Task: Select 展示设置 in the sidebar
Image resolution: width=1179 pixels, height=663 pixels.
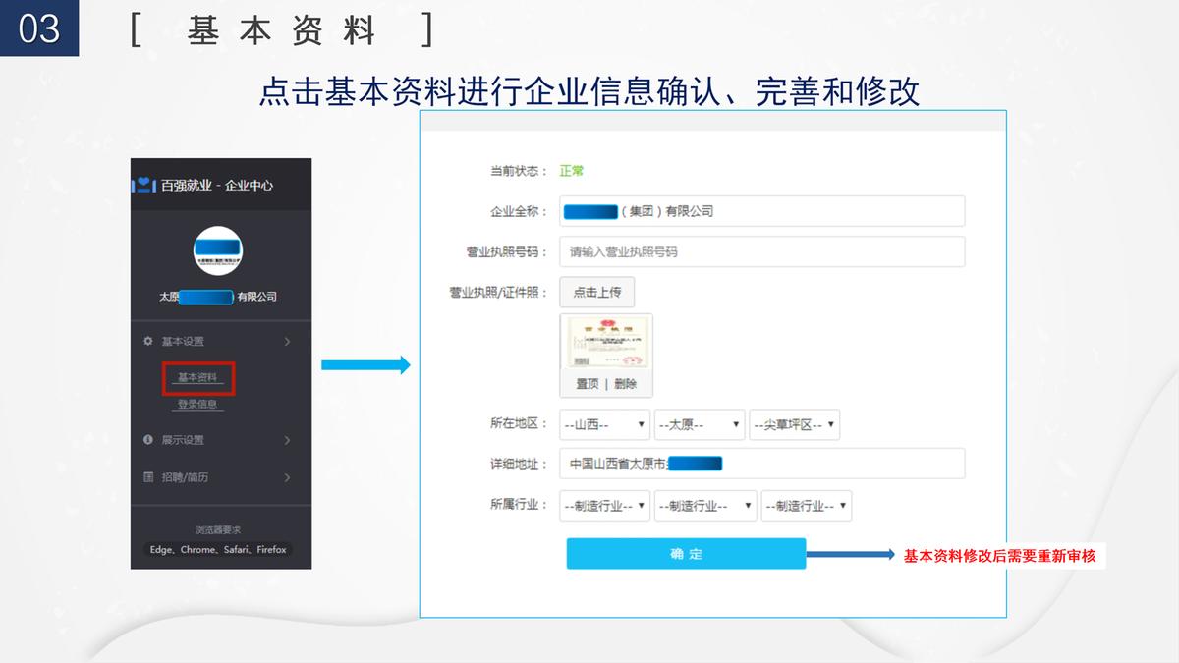Action: point(183,440)
